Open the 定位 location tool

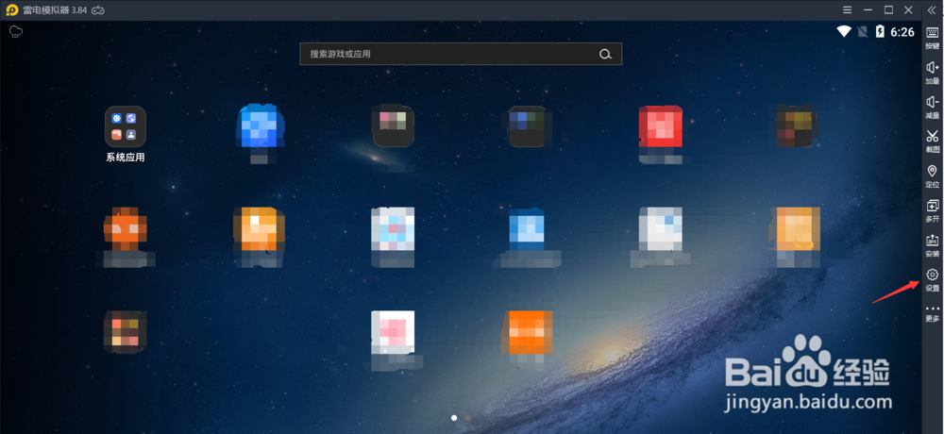(x=932, y=175)
